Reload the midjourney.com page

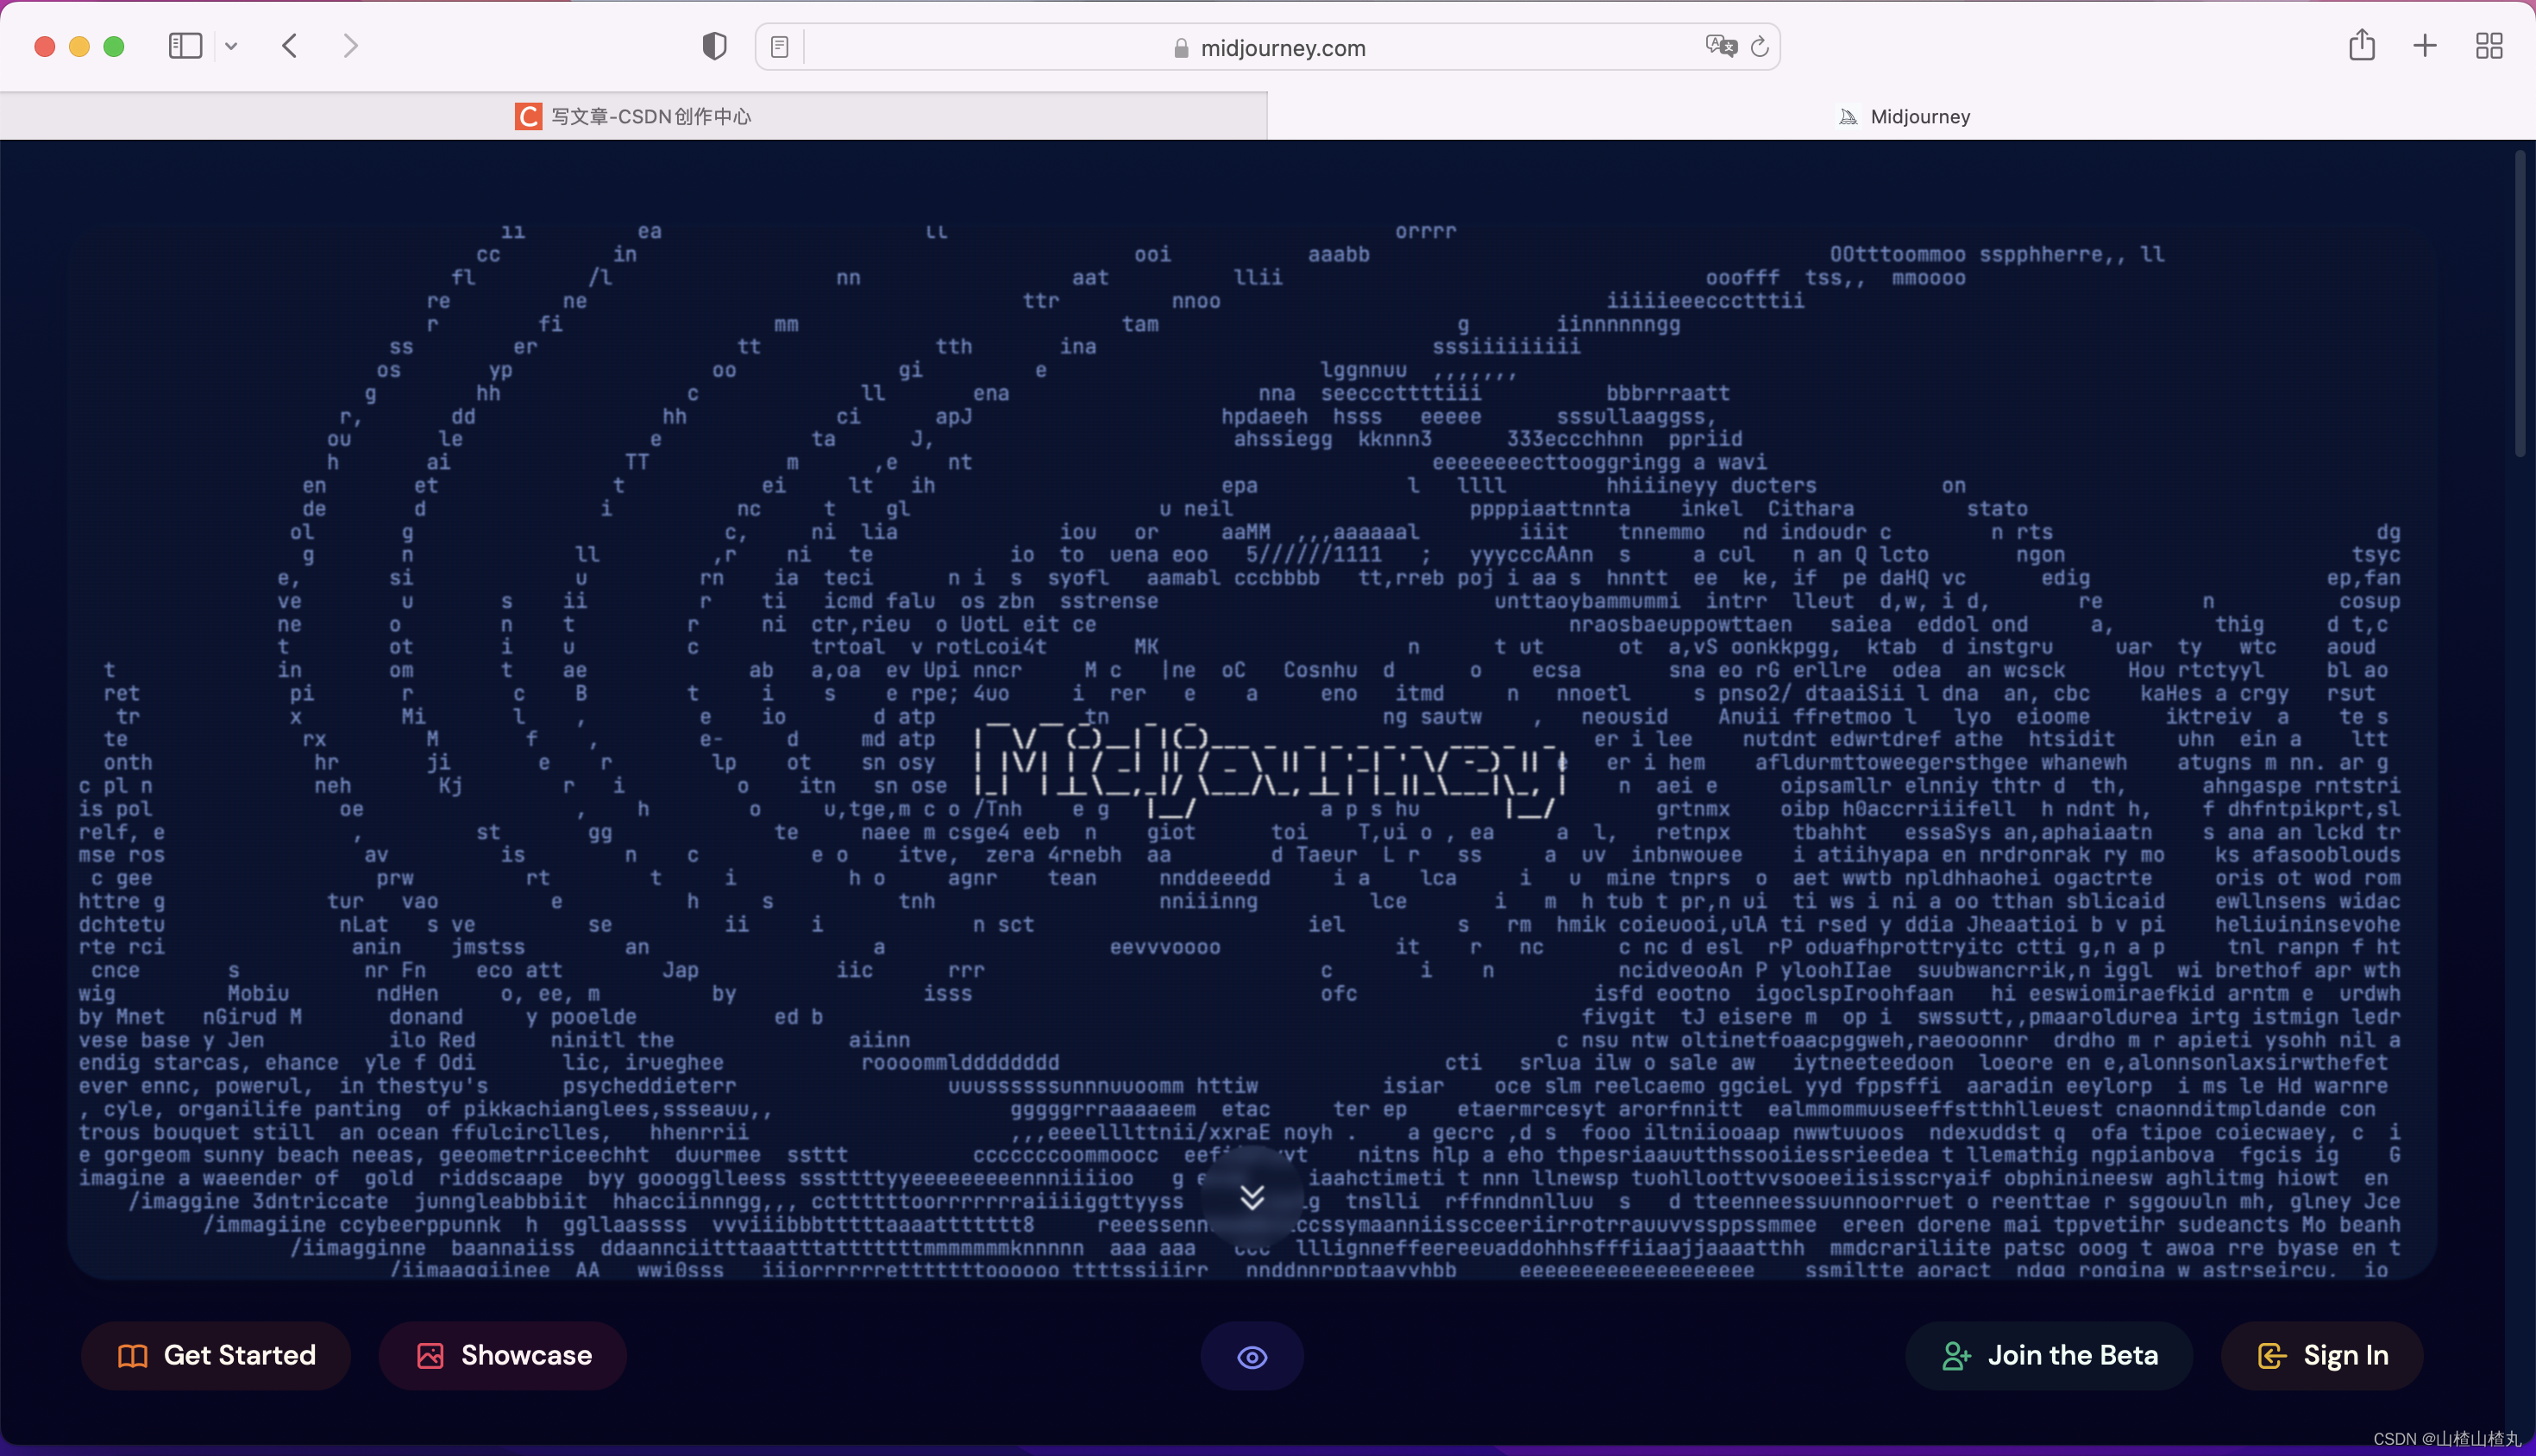pos(1760,47)
